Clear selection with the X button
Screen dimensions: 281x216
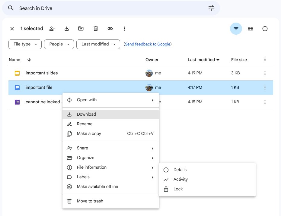[12, 28]
